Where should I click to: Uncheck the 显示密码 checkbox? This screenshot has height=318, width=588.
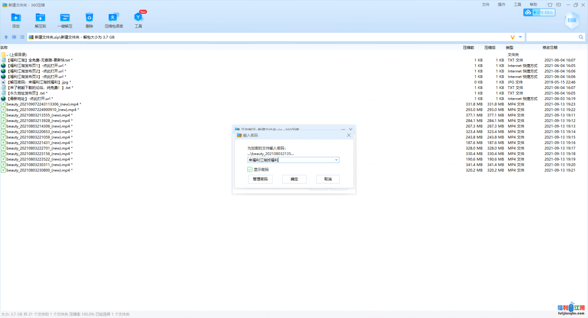[x=250, y=169]
